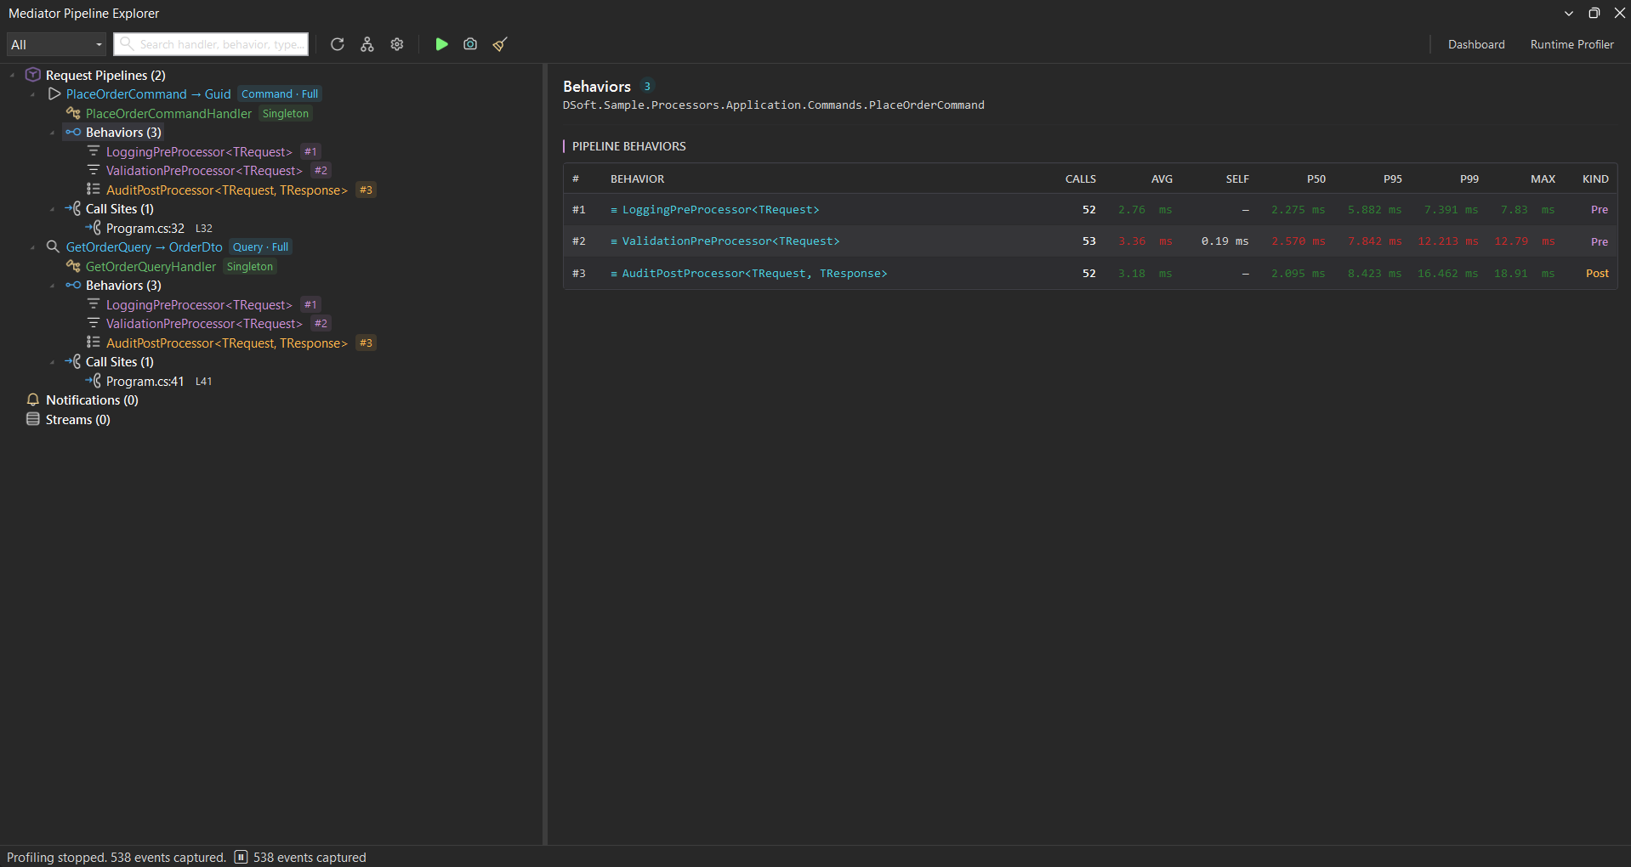Select ValidationPreProcessor<TRequest> under PlaceOrderCommand
Image resolution: width=1631 pixels, height=867 pixels.
click(x=204, y=170)
